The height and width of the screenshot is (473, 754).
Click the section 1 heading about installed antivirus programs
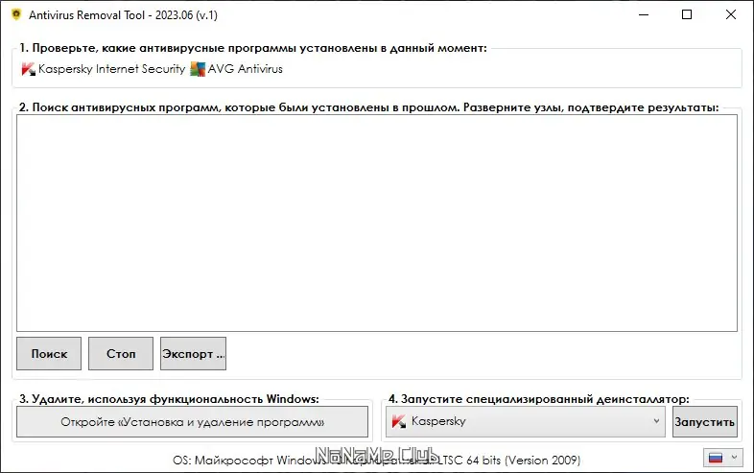(253, 48)
